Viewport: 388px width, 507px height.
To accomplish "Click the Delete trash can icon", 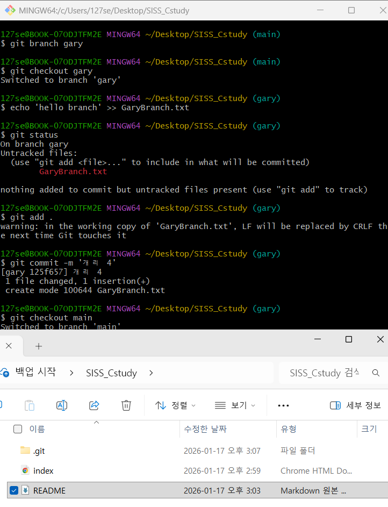I will (x=126, y=405).
